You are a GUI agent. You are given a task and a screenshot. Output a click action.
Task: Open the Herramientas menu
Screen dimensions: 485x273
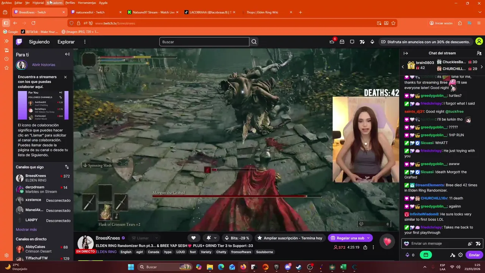tap(87, 3)
